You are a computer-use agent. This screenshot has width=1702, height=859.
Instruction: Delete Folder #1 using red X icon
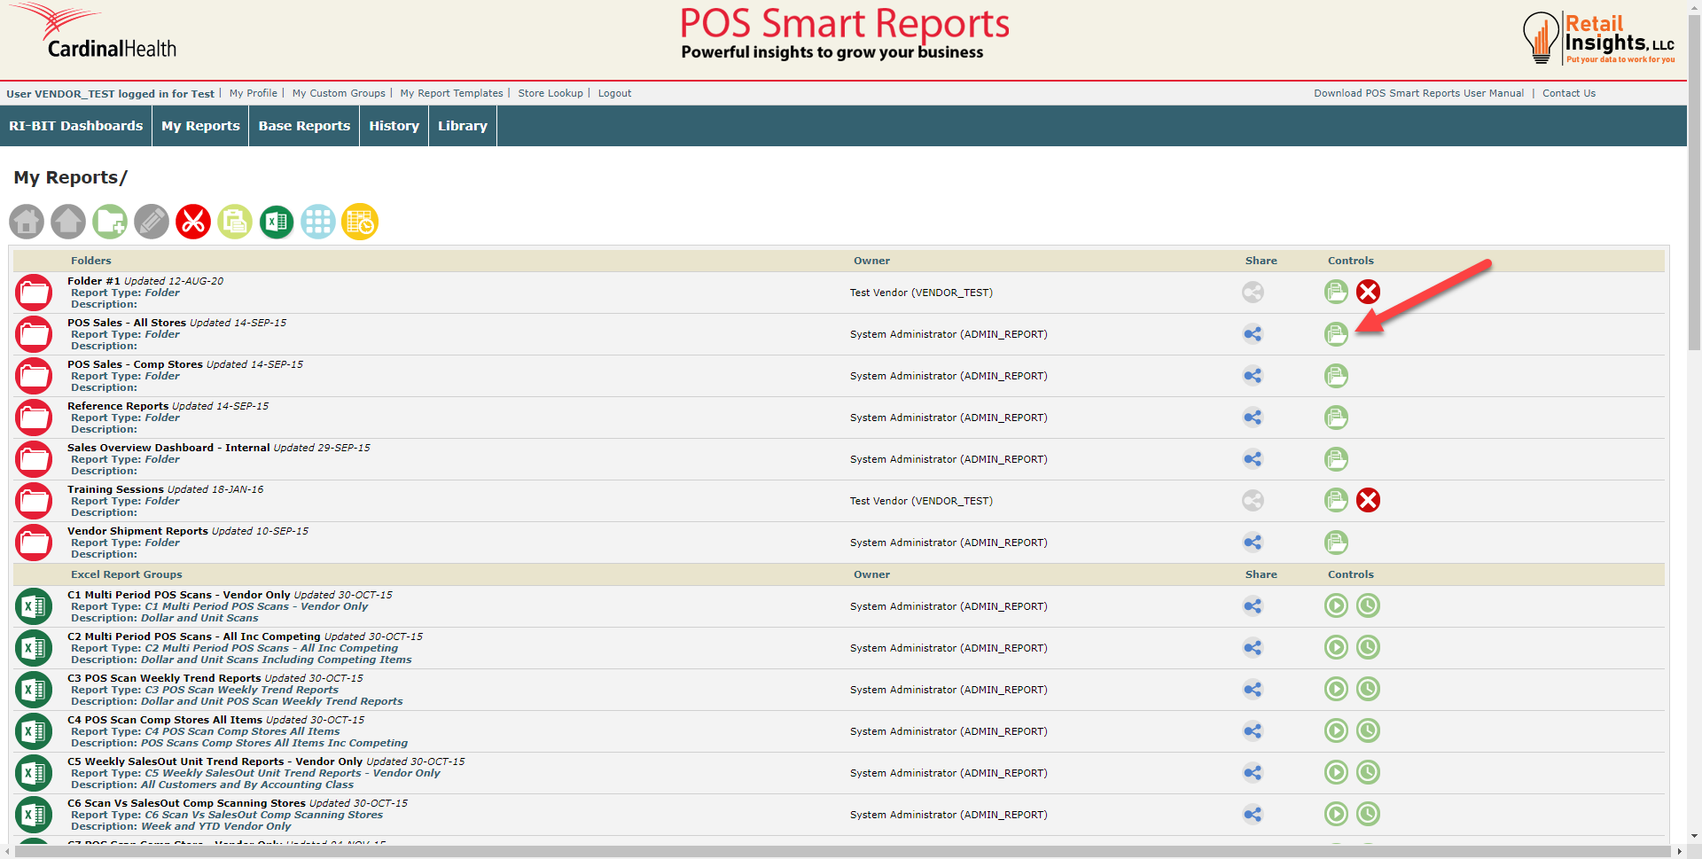[1368, 292]
